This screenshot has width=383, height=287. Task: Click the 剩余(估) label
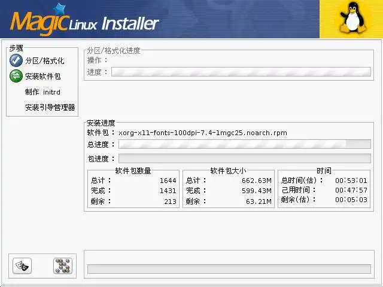point(298,200)
